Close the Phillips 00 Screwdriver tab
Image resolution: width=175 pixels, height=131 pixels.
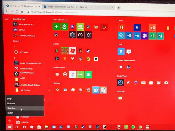[76, 7]
